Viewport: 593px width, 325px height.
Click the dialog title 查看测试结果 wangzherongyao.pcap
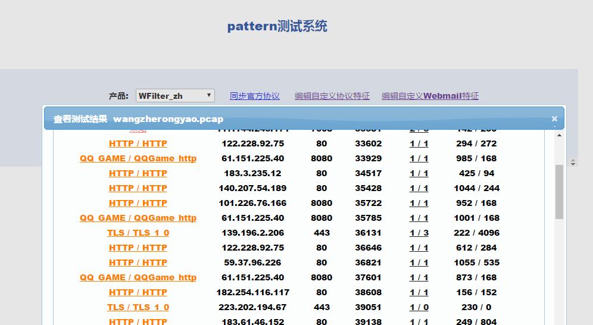(138, 119)
